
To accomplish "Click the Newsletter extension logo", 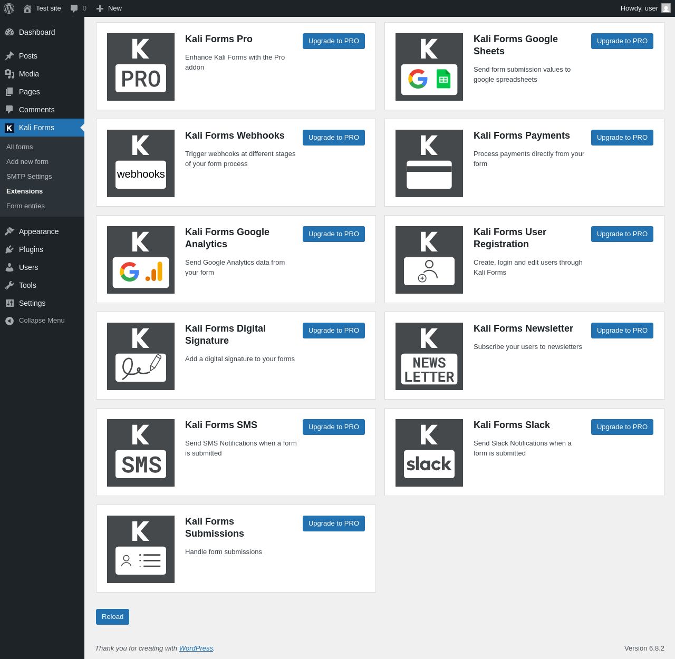I will pyautogui.click(x=429, y=356).
